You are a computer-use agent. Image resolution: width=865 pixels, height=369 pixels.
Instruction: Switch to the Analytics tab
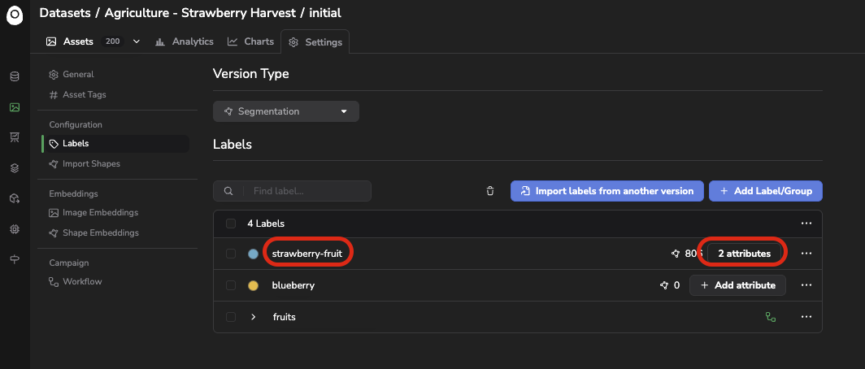point(185,41)
